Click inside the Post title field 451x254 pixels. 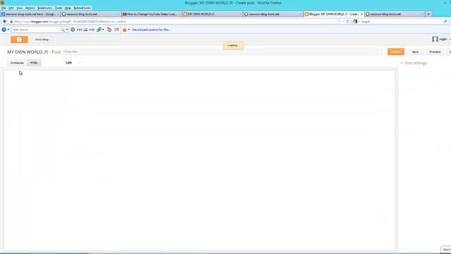click(223, 52)
